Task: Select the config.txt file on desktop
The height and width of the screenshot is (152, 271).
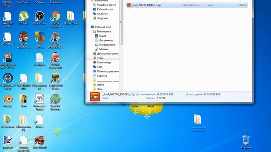Action: [x=39, y=60]
